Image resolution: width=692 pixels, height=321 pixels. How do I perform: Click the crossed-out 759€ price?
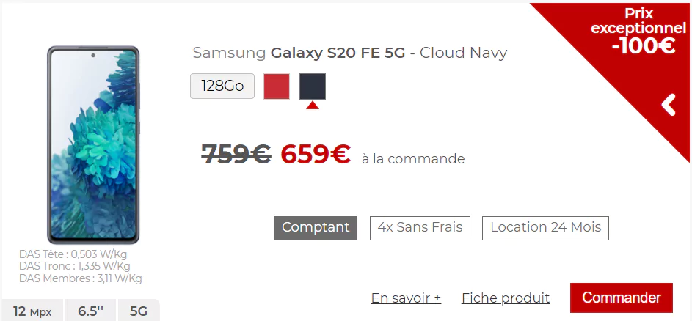pos(236,155)
